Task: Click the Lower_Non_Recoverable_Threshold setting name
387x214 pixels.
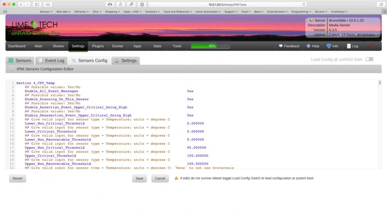Action: (x=58, y=140)
